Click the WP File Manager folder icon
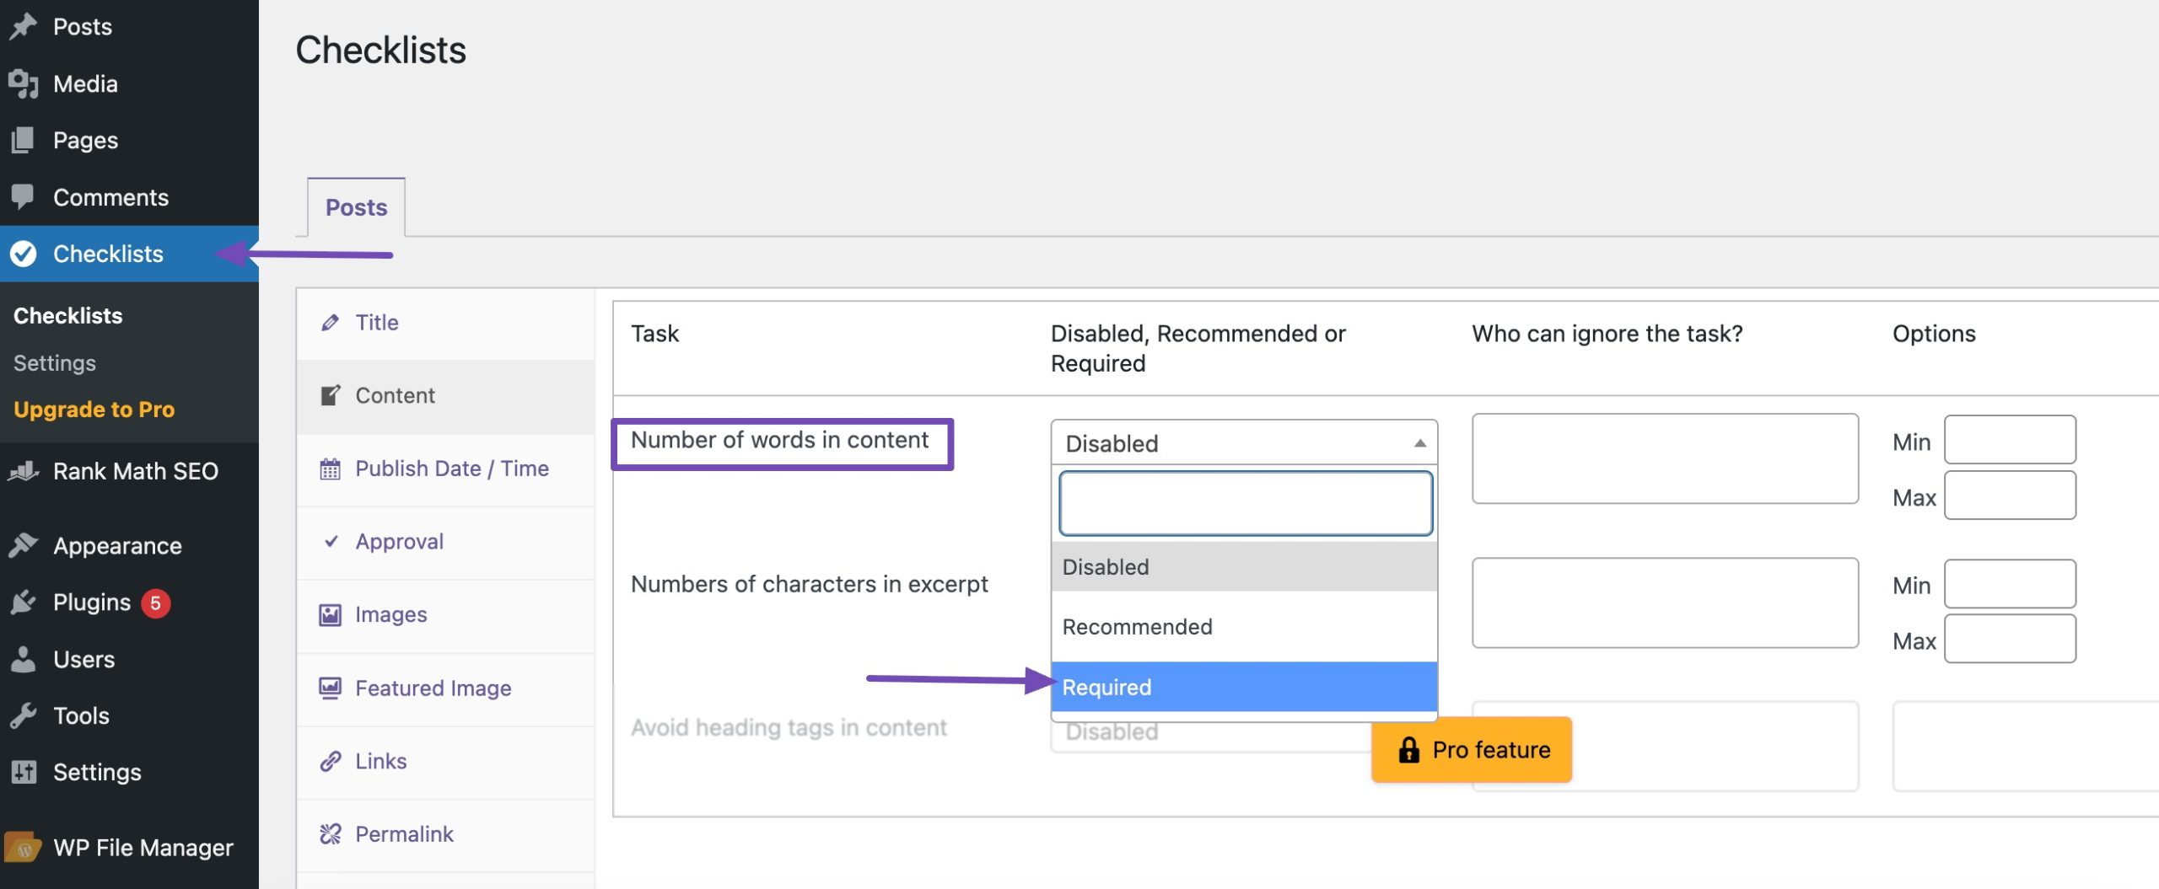The width and height of the screenshot is (2159, 889). (x=24, y=847)
